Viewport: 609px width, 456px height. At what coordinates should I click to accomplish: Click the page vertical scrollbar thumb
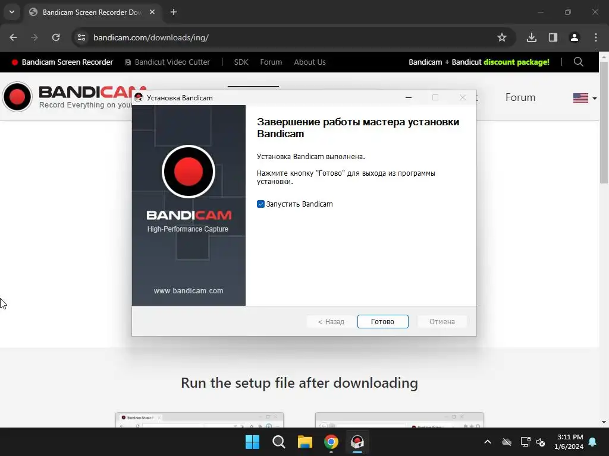click(x=604, y=122)
